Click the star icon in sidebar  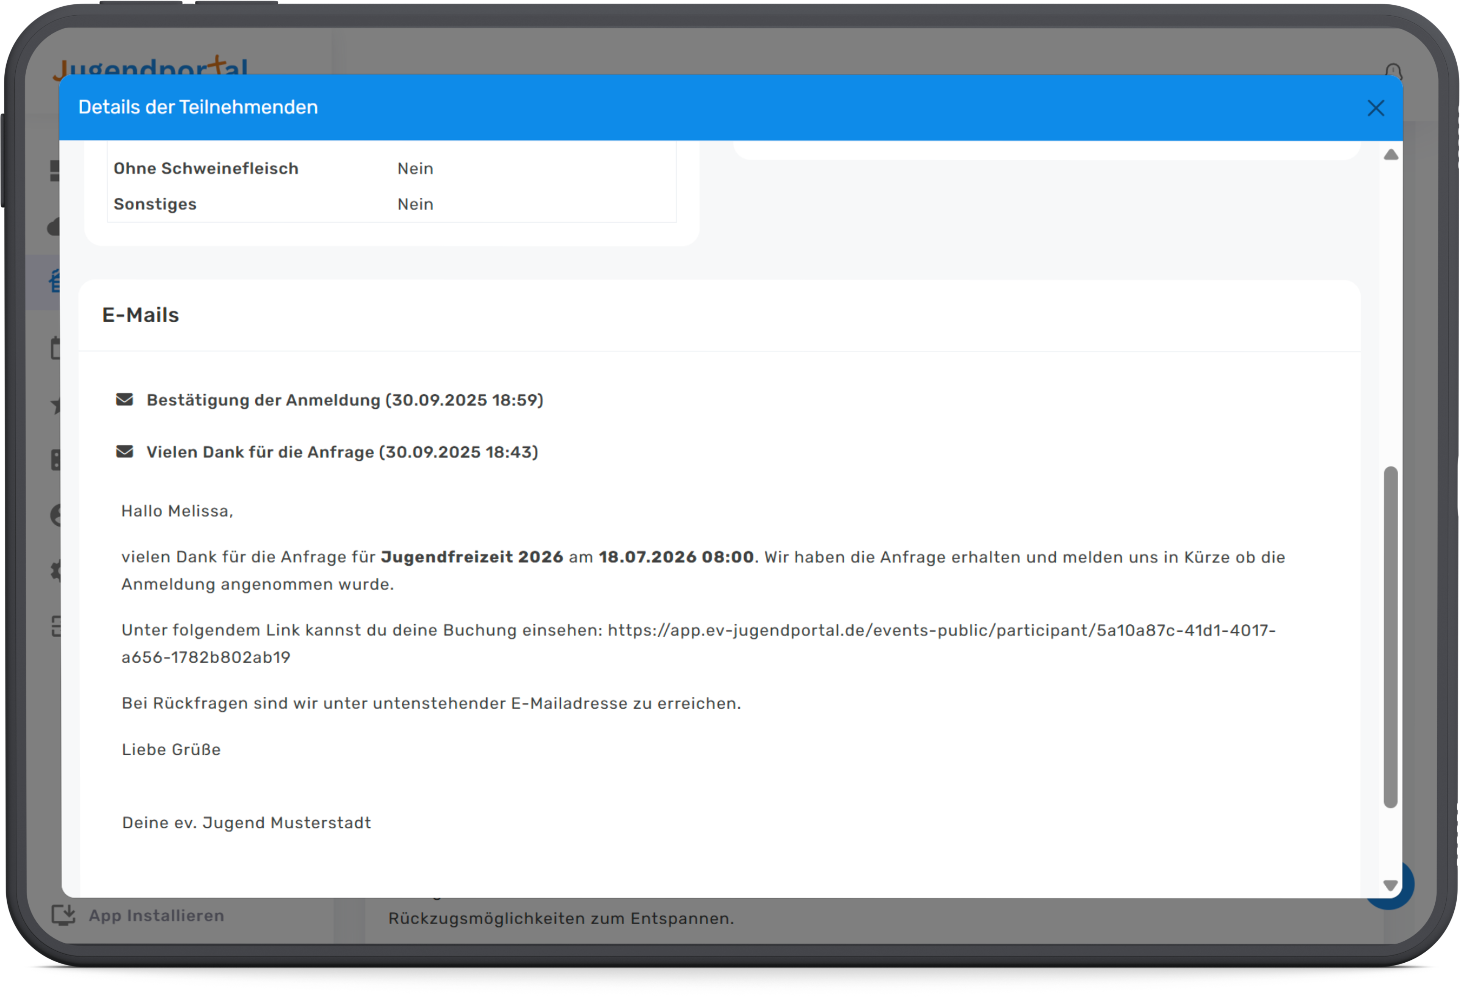click(x=56, y=406)
